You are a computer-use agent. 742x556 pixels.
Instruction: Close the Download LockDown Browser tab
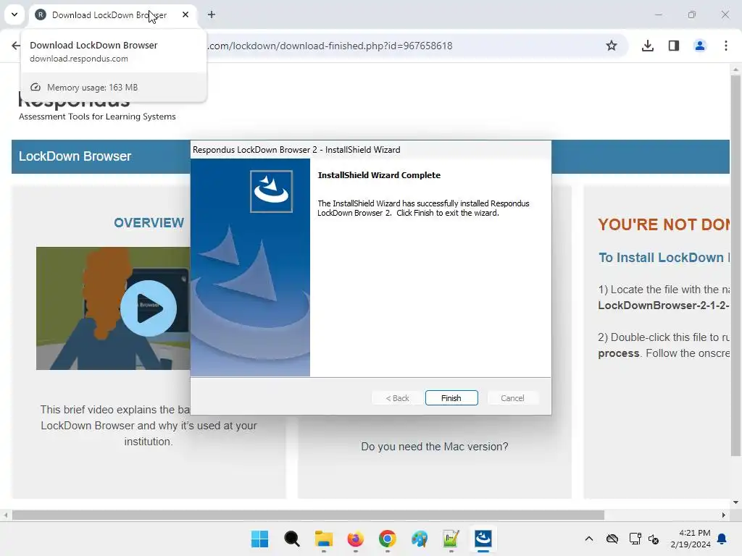click(185, 14)
